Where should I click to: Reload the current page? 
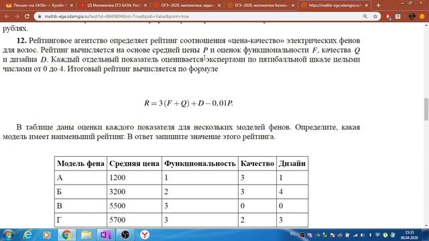(27, 16)
